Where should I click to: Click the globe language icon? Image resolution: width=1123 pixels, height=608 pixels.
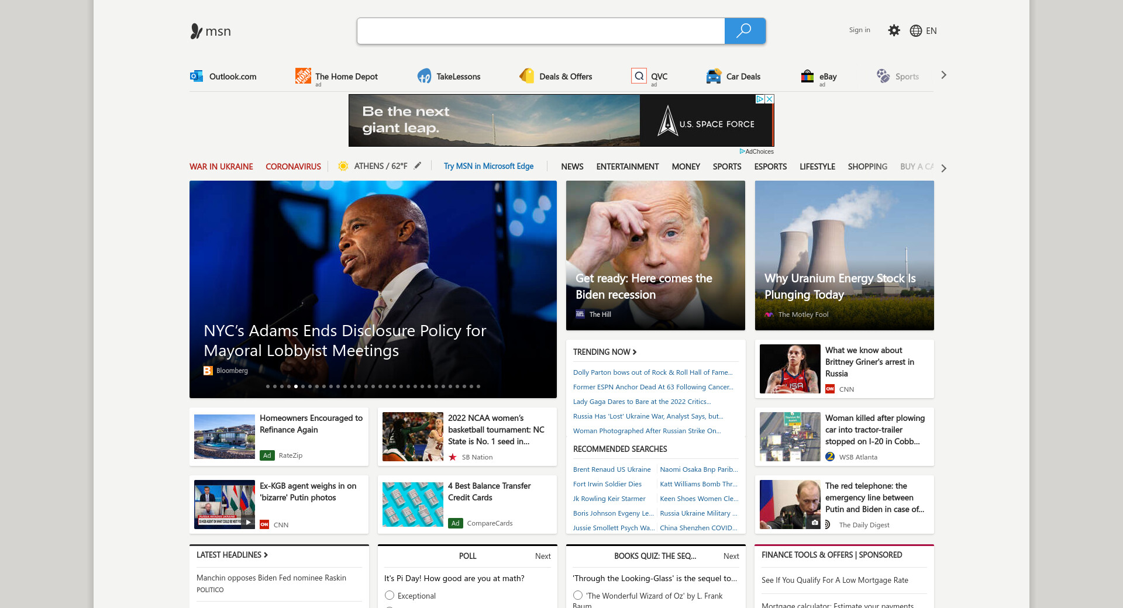pyautogui.click(x=916, y=31)
